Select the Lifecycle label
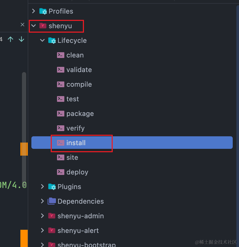Image resolution: width=239 pixels, height=247 pixels. (x=72, y=40)
